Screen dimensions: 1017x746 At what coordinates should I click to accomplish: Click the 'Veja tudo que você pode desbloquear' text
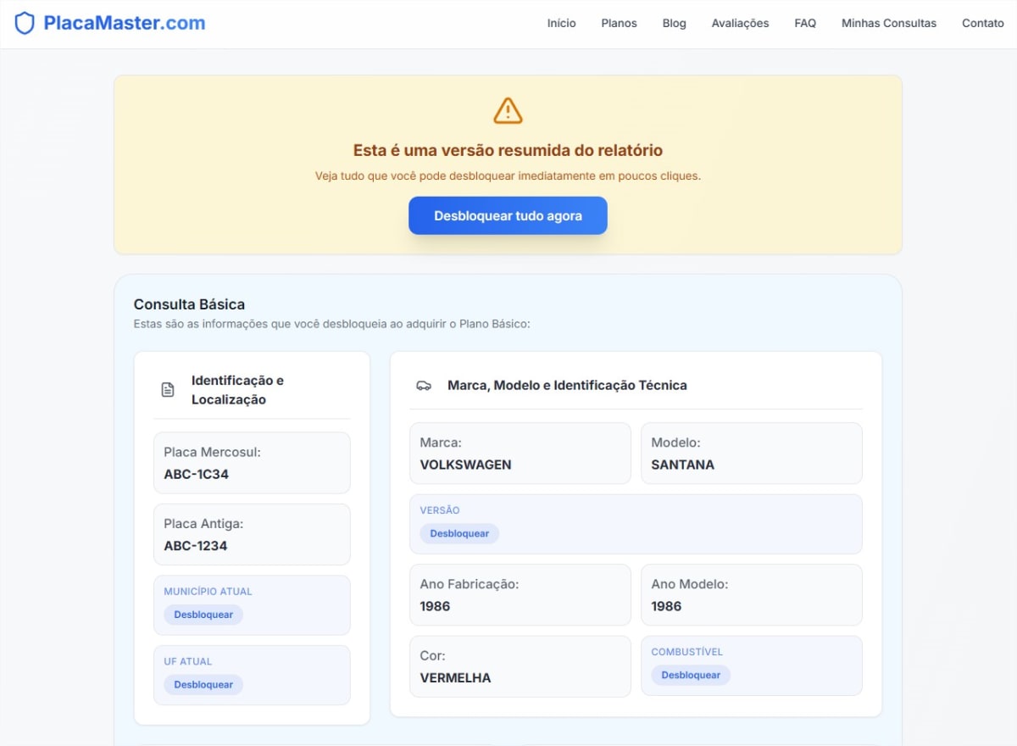point(508,176)
